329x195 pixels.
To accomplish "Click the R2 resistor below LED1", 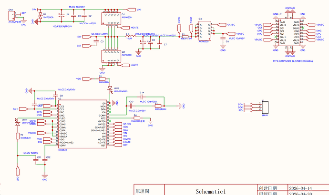I will 18,136.
